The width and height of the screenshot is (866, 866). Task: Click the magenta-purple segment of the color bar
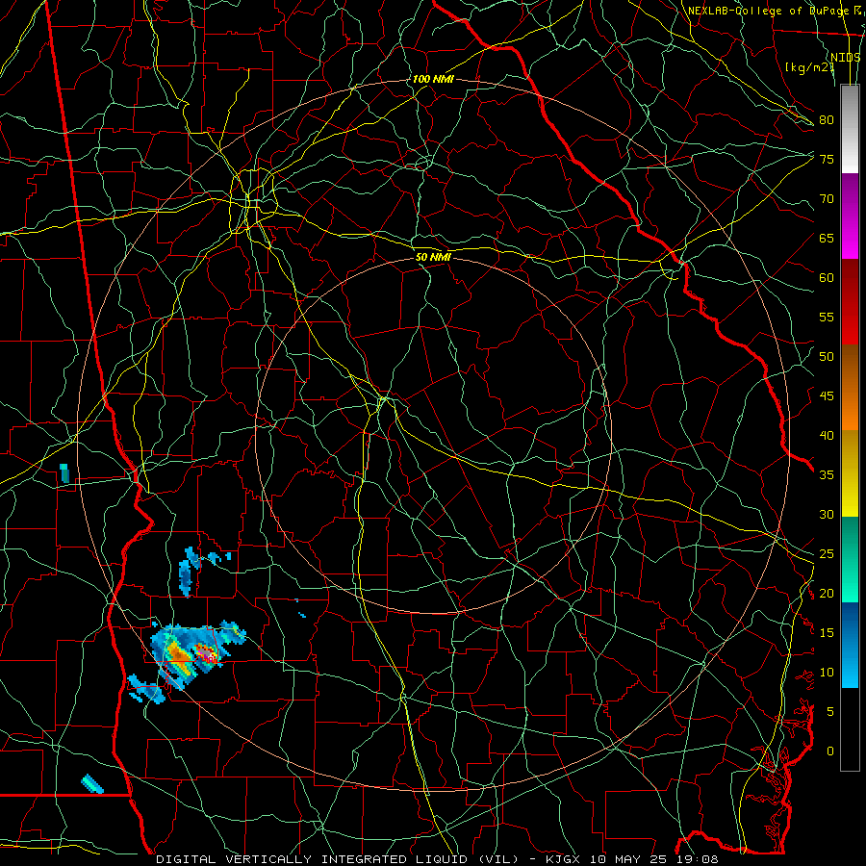850,216
